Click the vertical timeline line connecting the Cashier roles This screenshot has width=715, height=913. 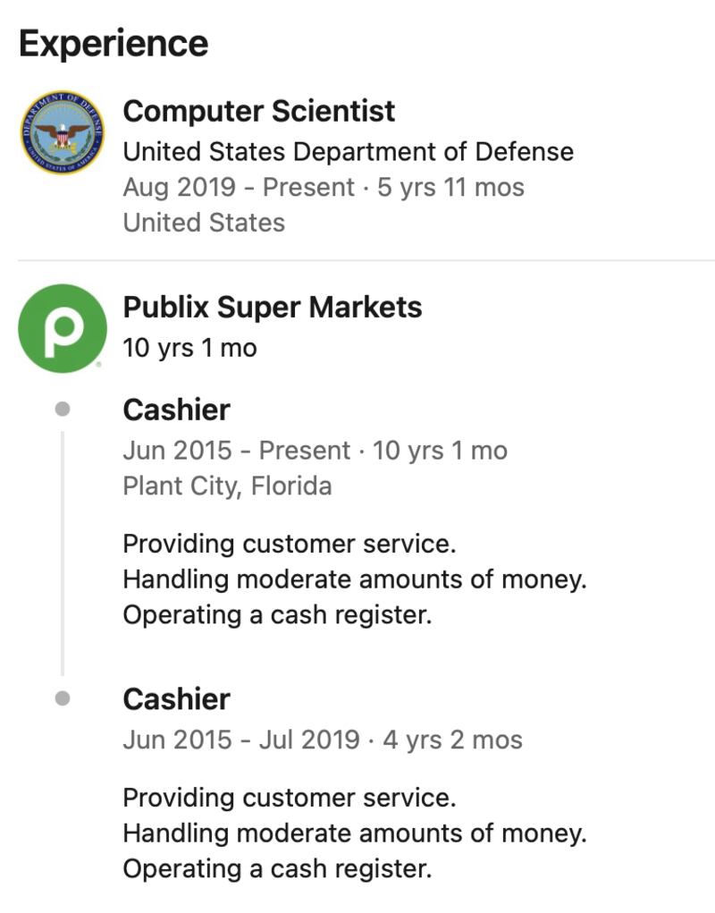[62, 553]
